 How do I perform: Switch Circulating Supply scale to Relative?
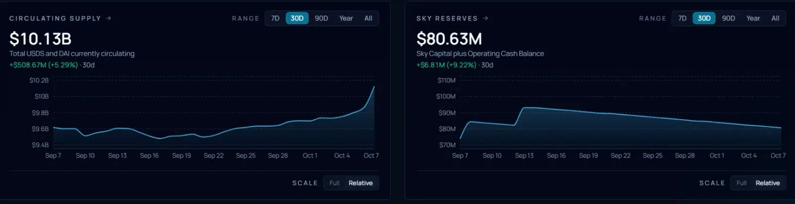click(361, 183)
